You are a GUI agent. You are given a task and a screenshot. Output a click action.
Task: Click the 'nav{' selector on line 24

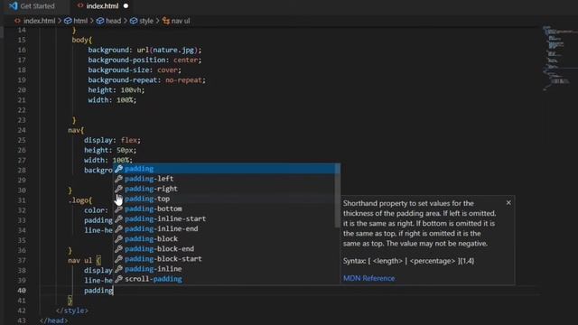tap(76, 130)
